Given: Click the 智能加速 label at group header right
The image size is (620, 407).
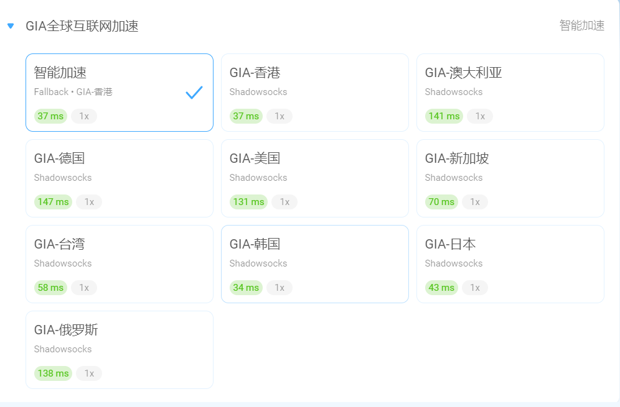Looking at the screenshot, I should click(581, 25).
